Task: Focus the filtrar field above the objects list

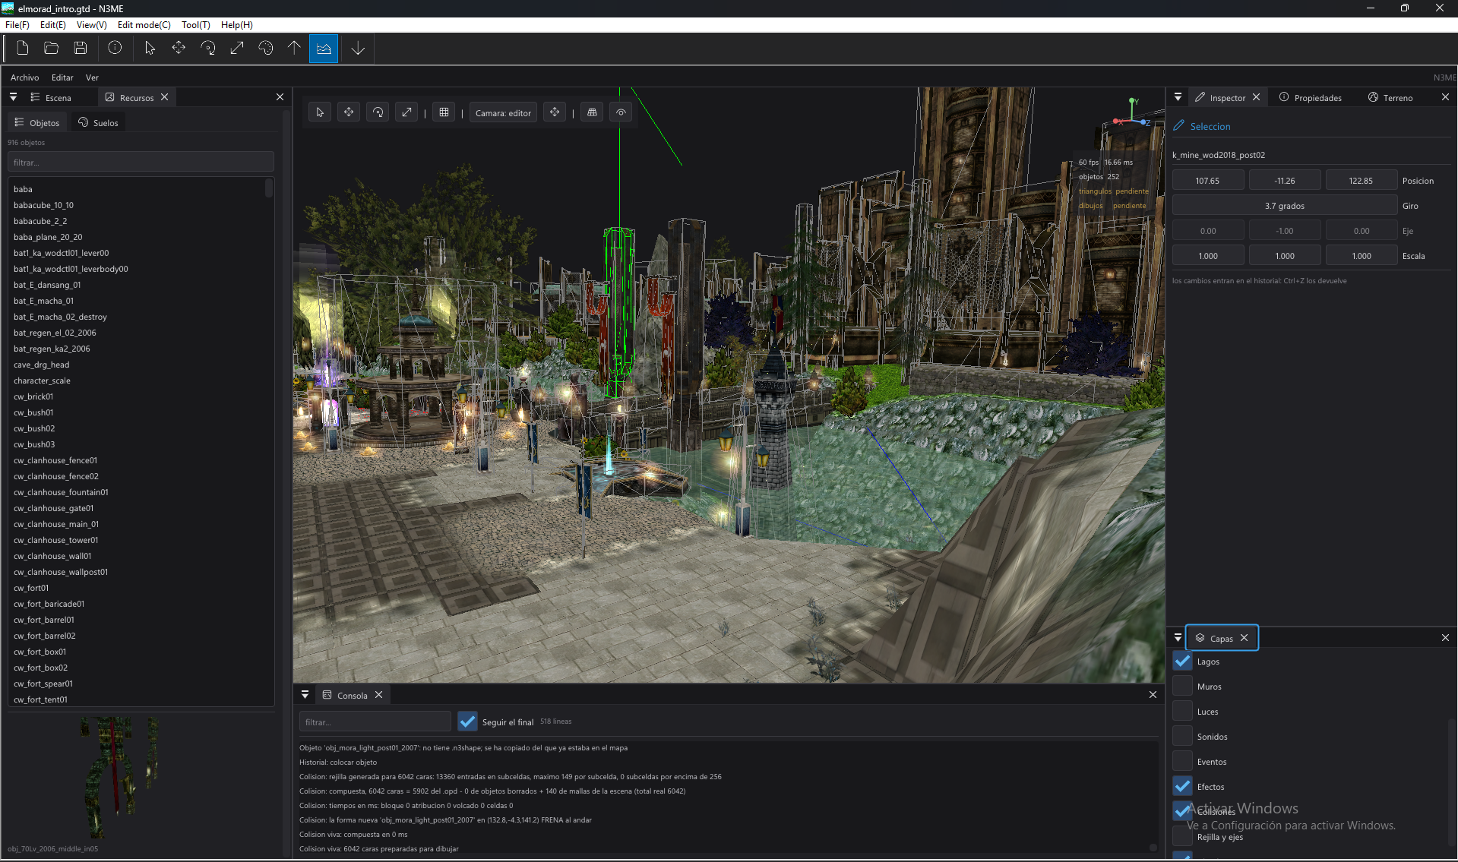Action: point(141,162)
